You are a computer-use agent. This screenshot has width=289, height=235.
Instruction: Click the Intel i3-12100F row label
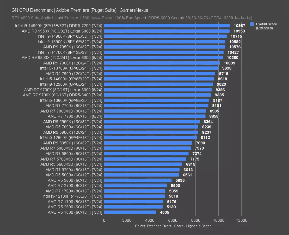coord(72,196)
